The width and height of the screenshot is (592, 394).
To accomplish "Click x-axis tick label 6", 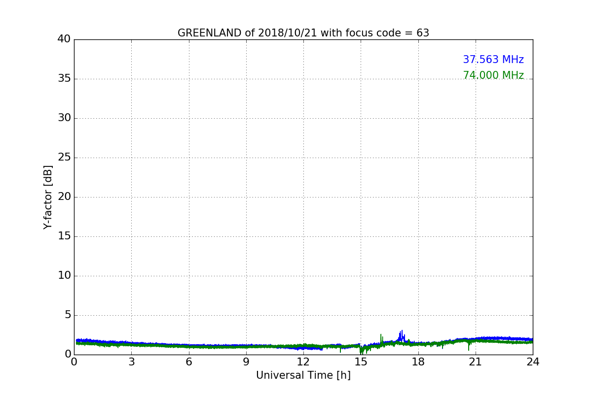I will coord(188,362).
